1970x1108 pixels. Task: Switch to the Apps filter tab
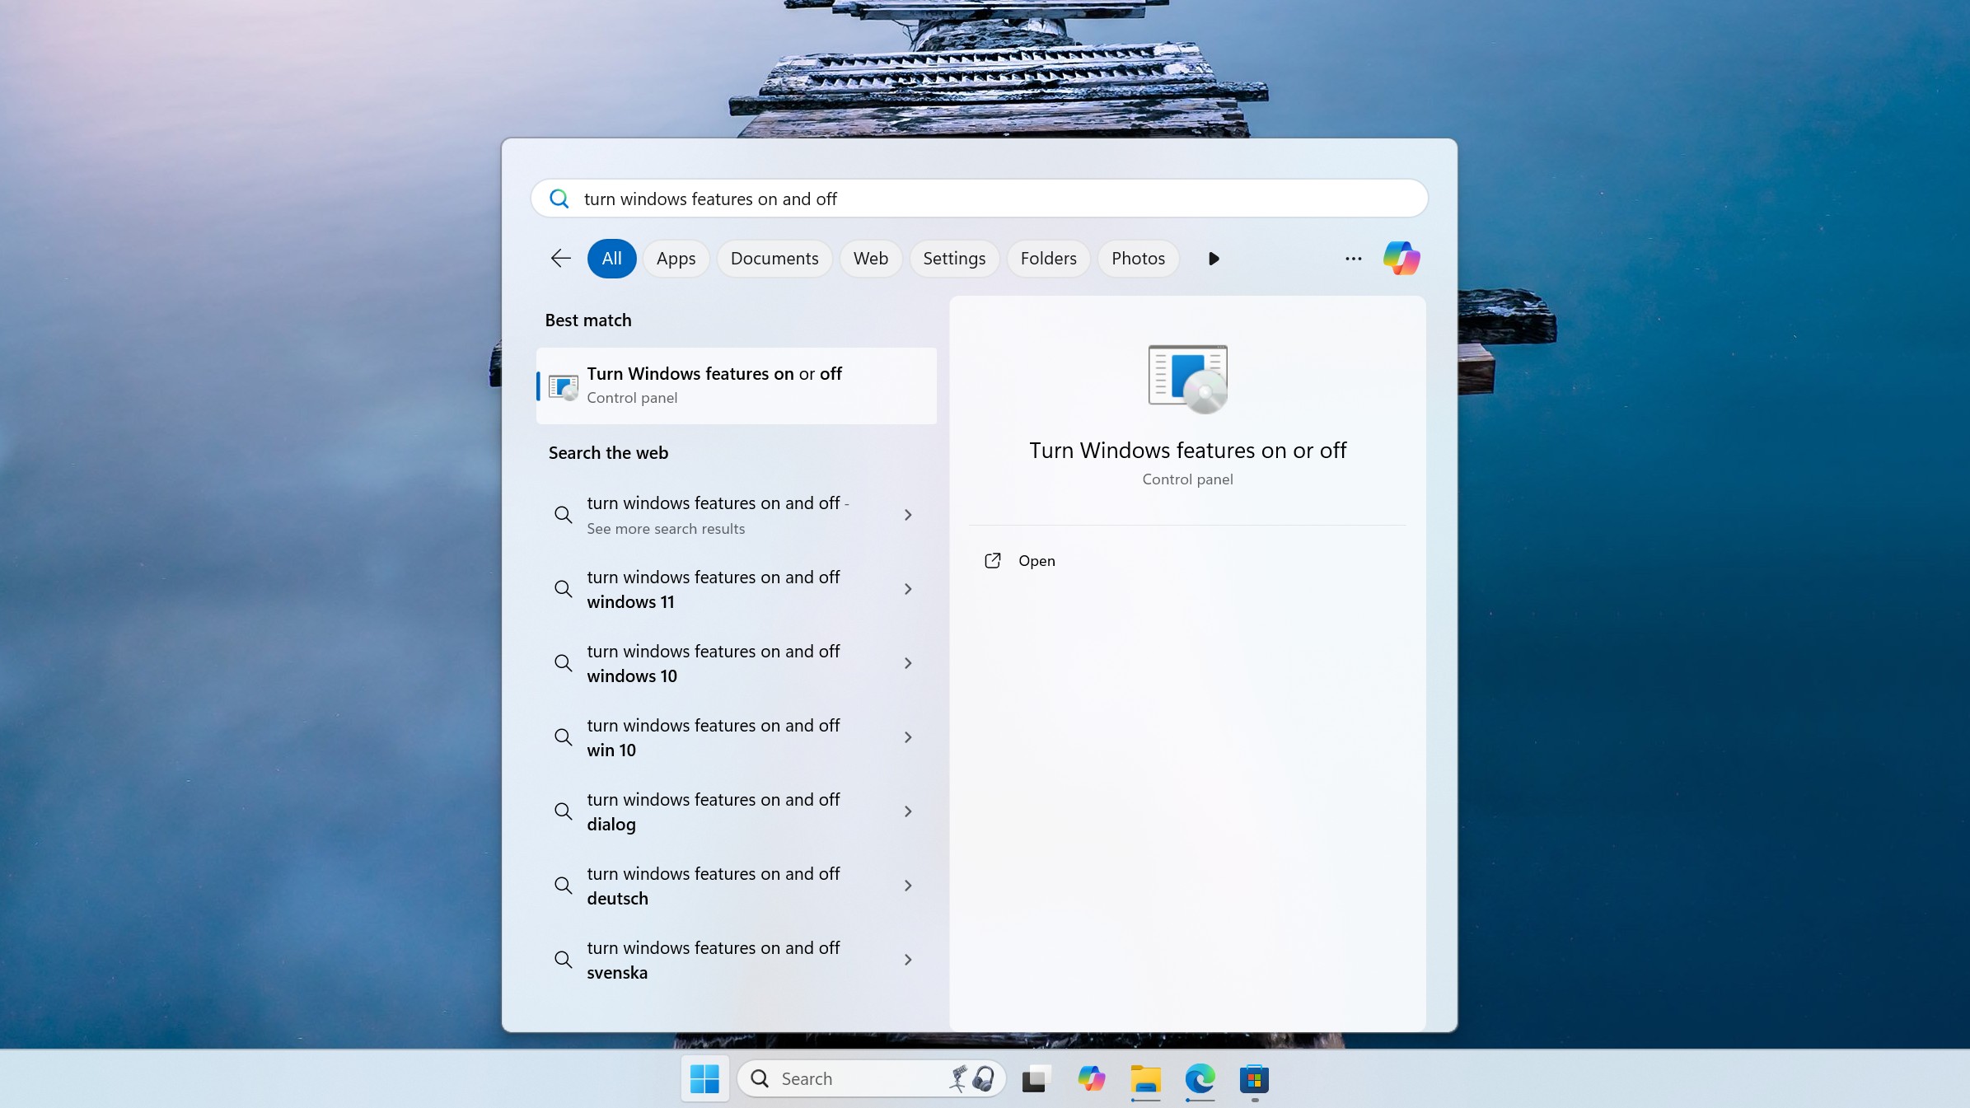(676, 258)
